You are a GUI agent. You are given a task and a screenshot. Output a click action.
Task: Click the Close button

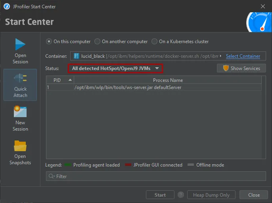click(x=254, y=195)
